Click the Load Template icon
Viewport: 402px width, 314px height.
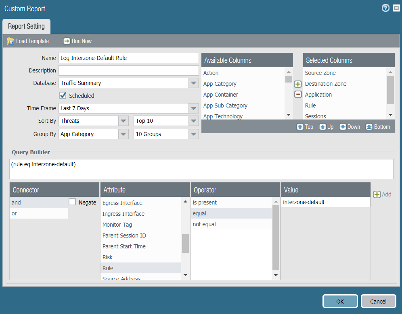coord(11,41)
